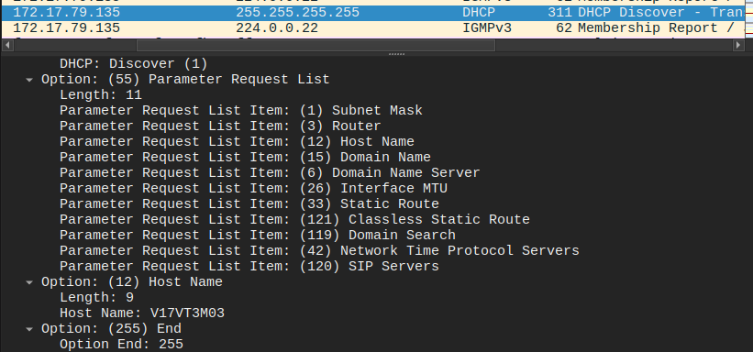Select the Option End 255 field

pyautogui.click(x=121, y=345)
